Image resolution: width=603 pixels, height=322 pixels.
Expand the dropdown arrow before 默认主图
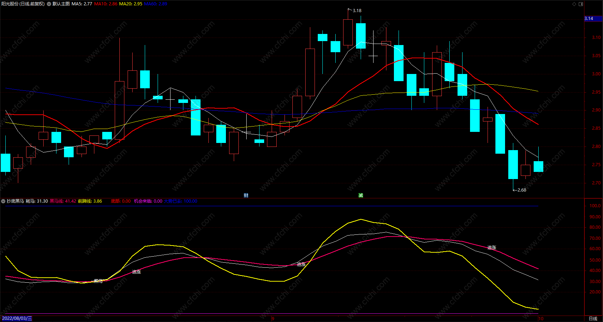pos(49,4)
